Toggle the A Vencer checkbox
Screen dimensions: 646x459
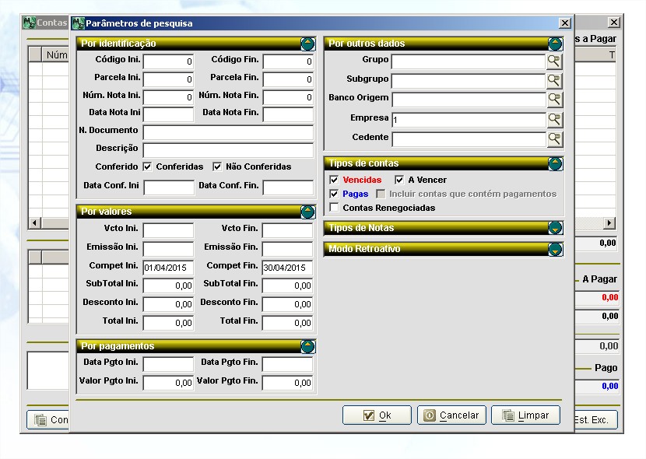click(x=399, y=180)
